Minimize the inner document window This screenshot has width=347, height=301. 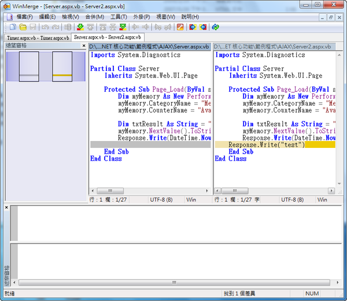click(322, 17)
